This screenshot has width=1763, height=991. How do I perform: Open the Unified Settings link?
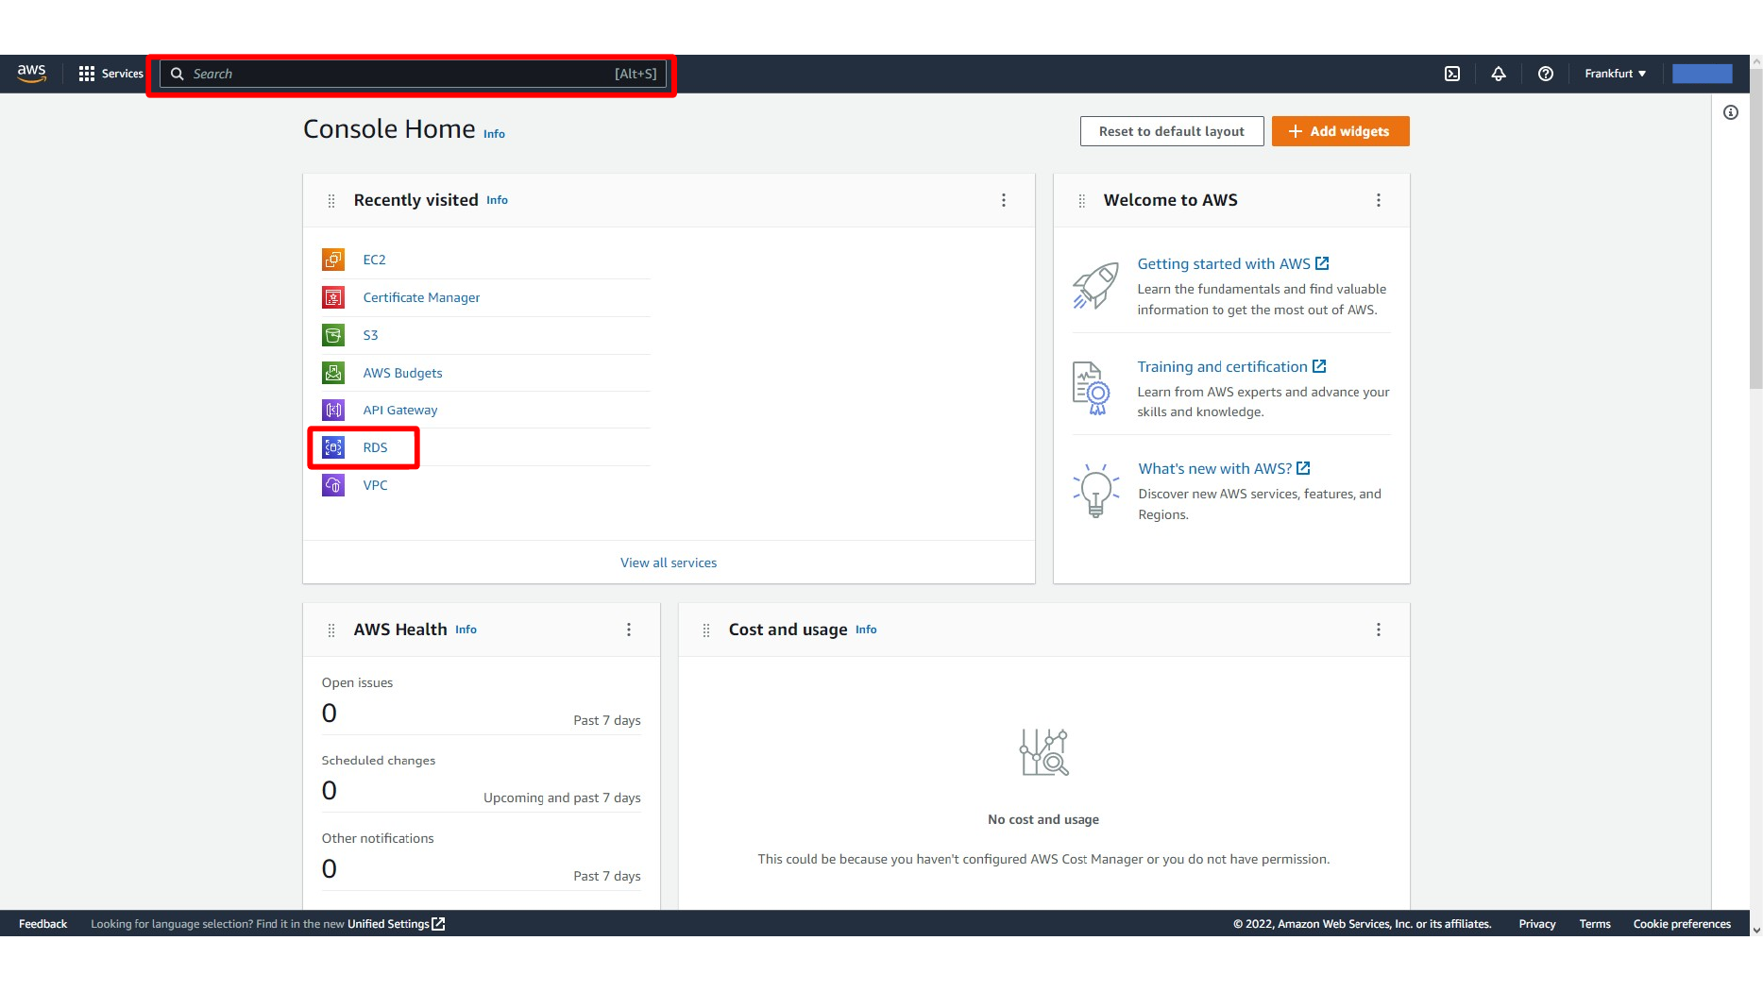(396, 924)
